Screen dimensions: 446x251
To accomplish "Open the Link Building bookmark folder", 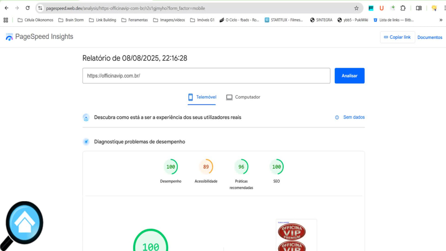I will 103,20.
